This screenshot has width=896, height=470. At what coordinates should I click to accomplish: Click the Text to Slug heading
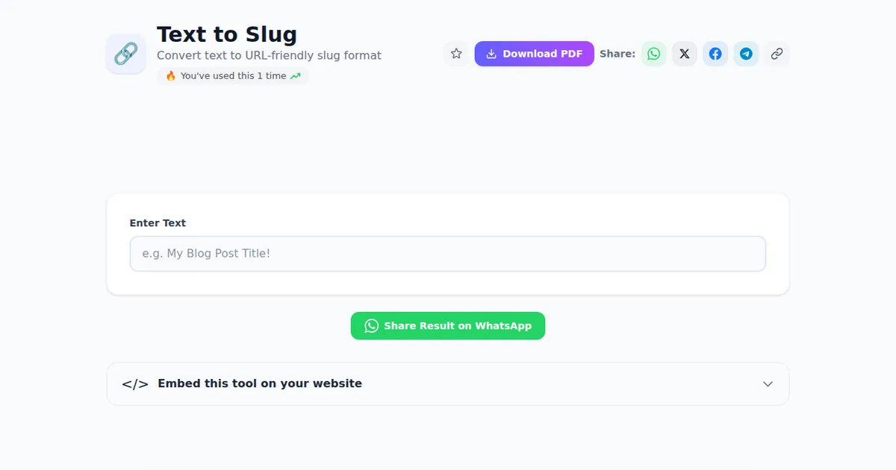click(227, 34)
